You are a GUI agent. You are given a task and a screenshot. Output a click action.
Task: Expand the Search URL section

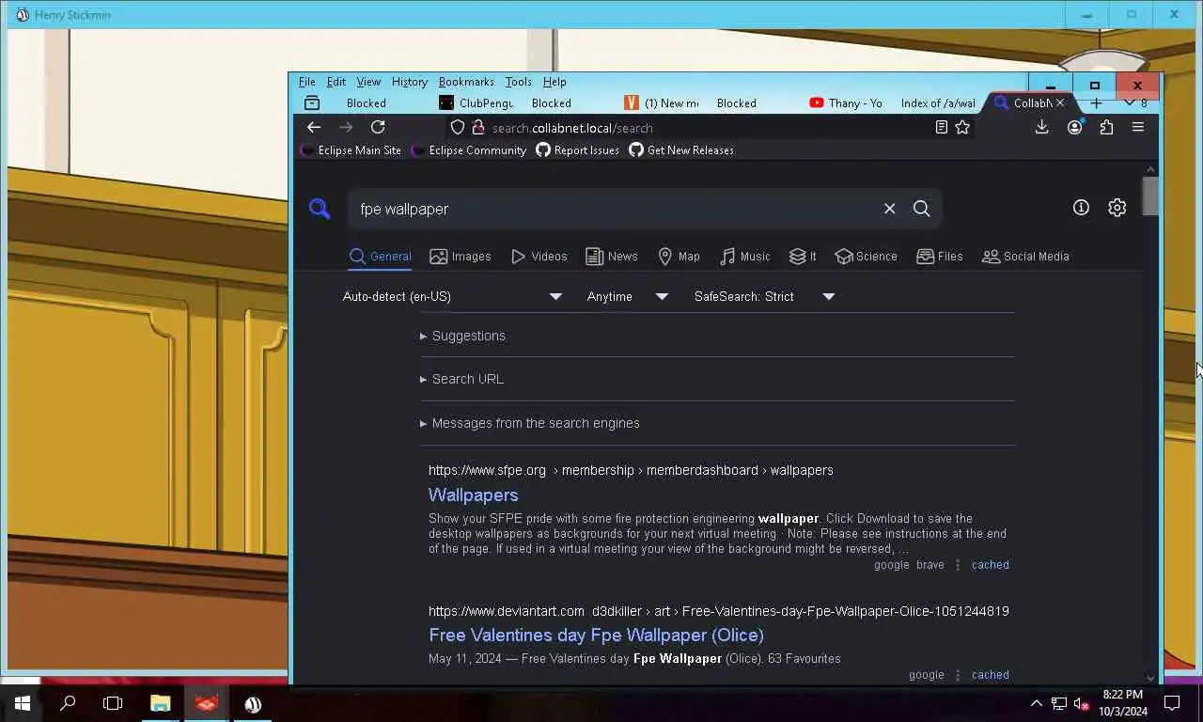461,379
